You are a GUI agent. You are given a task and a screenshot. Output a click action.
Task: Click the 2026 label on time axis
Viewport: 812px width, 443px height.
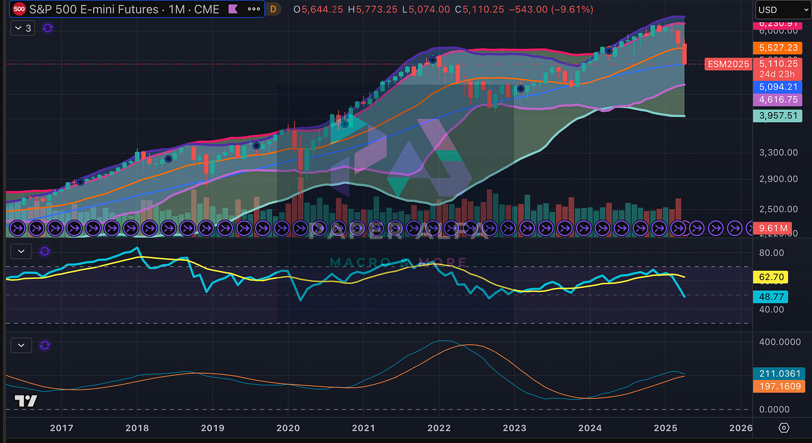pos(741,428)
